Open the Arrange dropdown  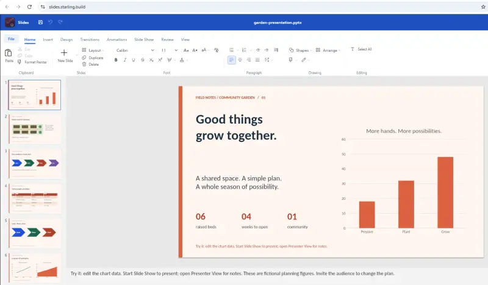coord(328,50)
